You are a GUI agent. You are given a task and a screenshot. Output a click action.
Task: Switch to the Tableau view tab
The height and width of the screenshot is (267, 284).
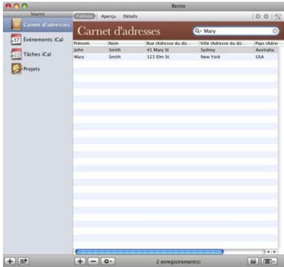pos(85,16)
